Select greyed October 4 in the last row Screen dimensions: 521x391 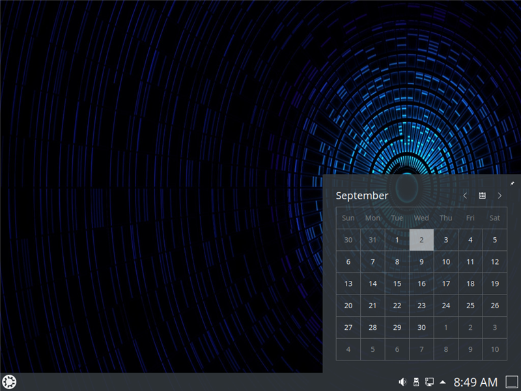point(348,349)
